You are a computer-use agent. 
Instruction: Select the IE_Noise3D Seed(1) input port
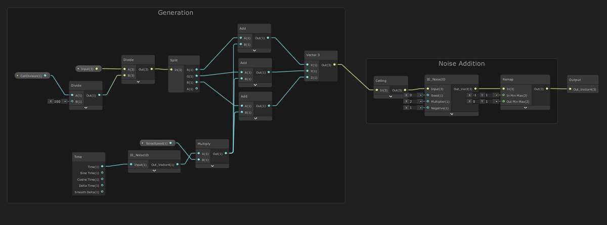(428, 95)
